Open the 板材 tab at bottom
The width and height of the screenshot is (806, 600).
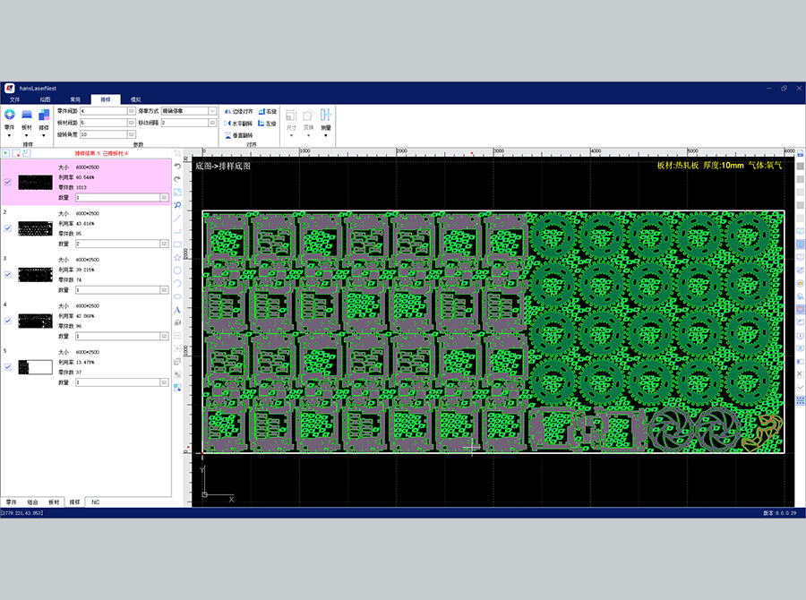54,502
